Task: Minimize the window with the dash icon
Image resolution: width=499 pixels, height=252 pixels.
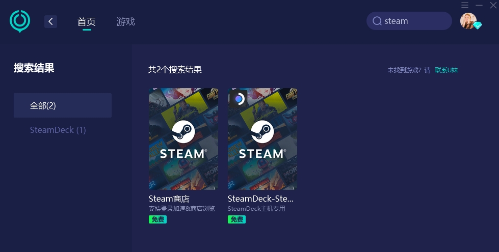Action: [x=479, y=5]
